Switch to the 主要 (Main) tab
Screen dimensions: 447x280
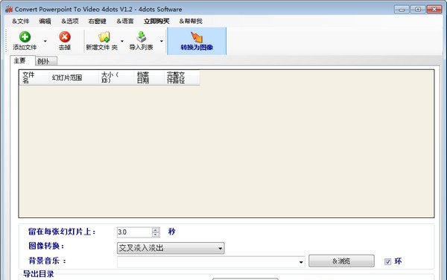[x=22, y=60]
